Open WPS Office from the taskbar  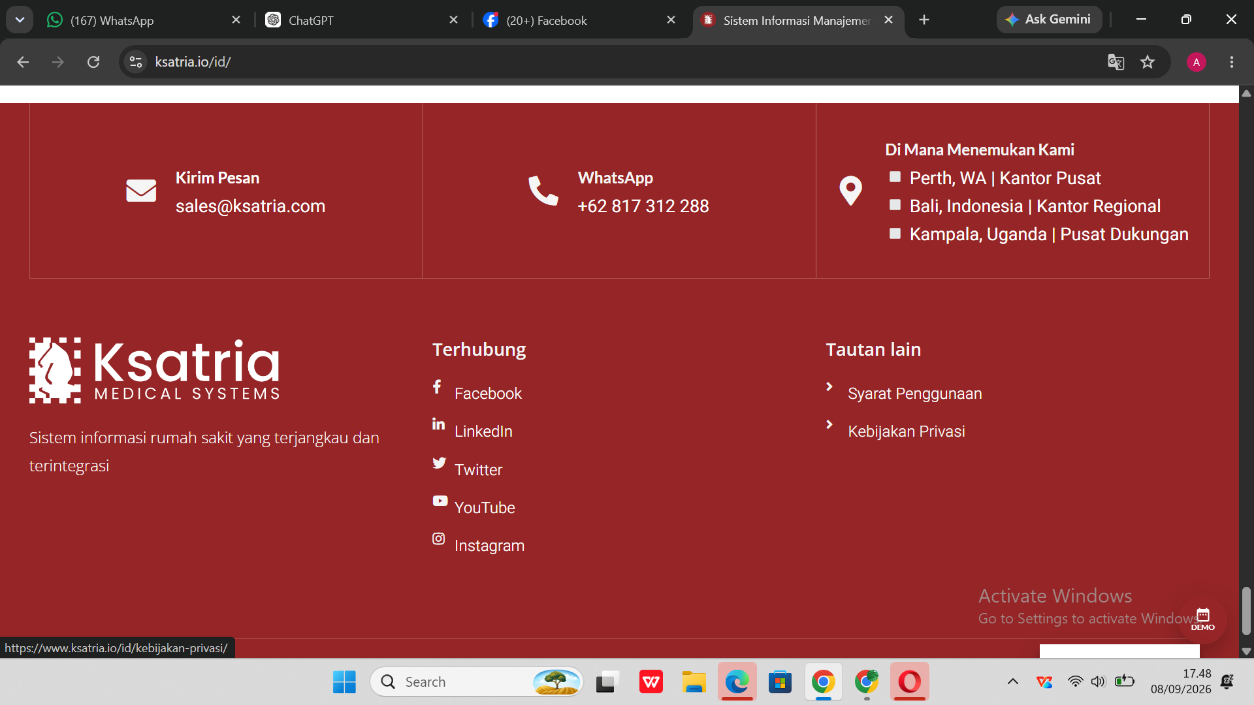click(x=651, y=682)
